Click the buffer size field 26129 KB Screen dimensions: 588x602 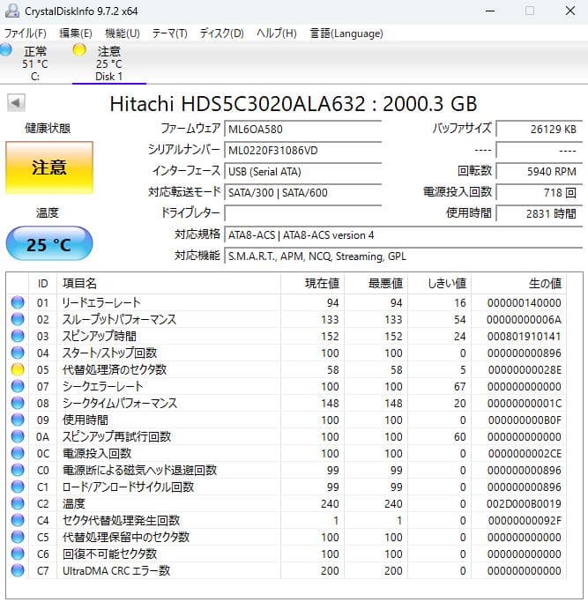[540, 129]
